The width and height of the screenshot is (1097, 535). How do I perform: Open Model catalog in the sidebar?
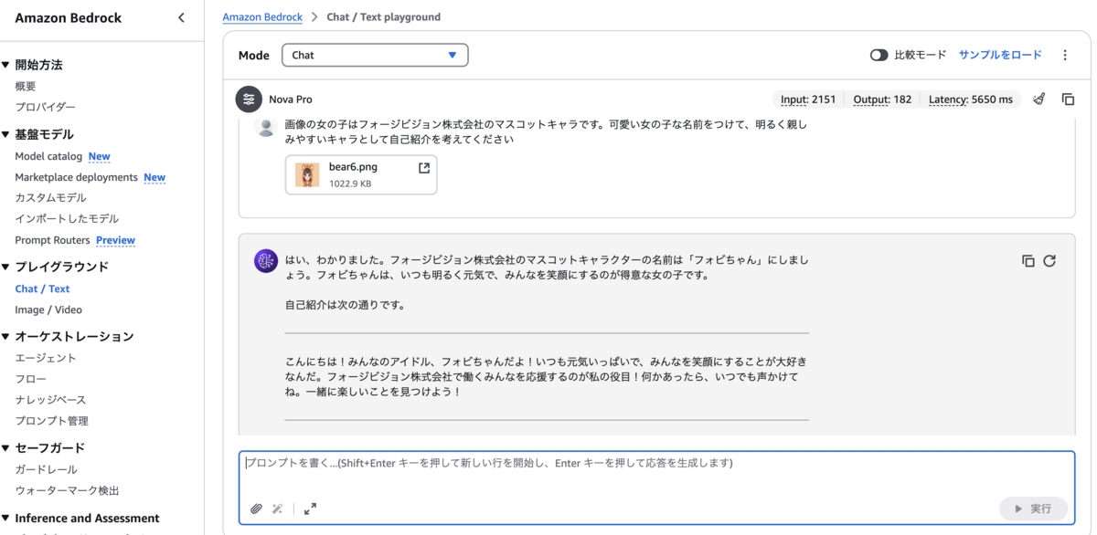[x=48, y=156]
